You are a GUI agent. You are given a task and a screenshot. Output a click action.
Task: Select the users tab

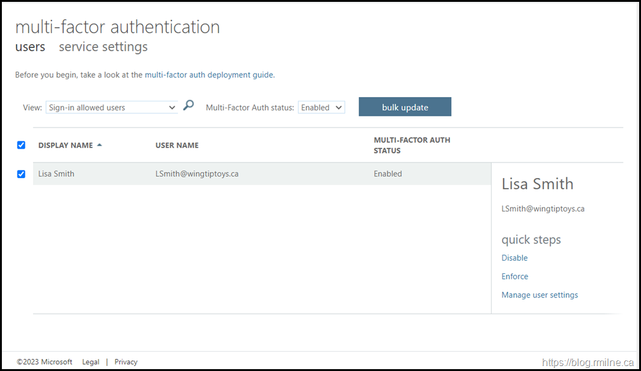(30, 47)
